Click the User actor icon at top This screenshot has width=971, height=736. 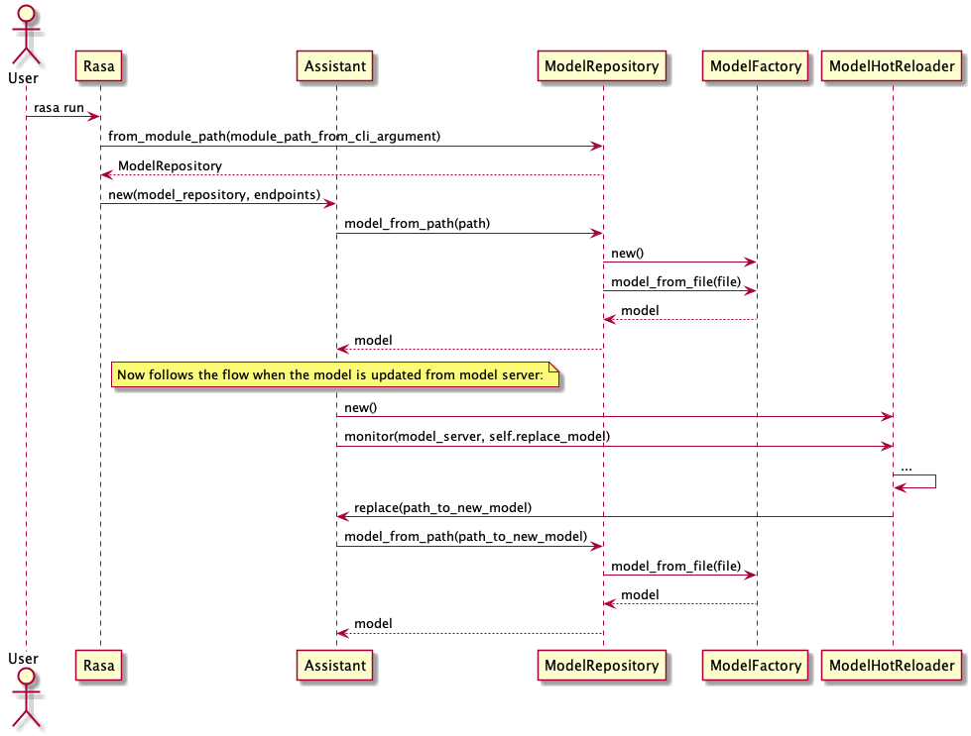(x=26, y=36)
